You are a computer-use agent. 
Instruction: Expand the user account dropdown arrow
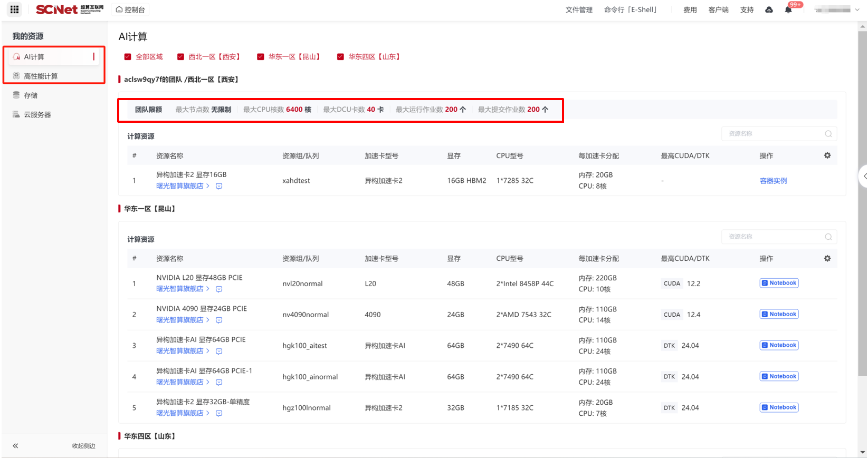tap(857, 10)
